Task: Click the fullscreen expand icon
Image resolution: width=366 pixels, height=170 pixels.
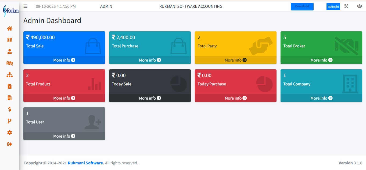Action: (346, 6)
